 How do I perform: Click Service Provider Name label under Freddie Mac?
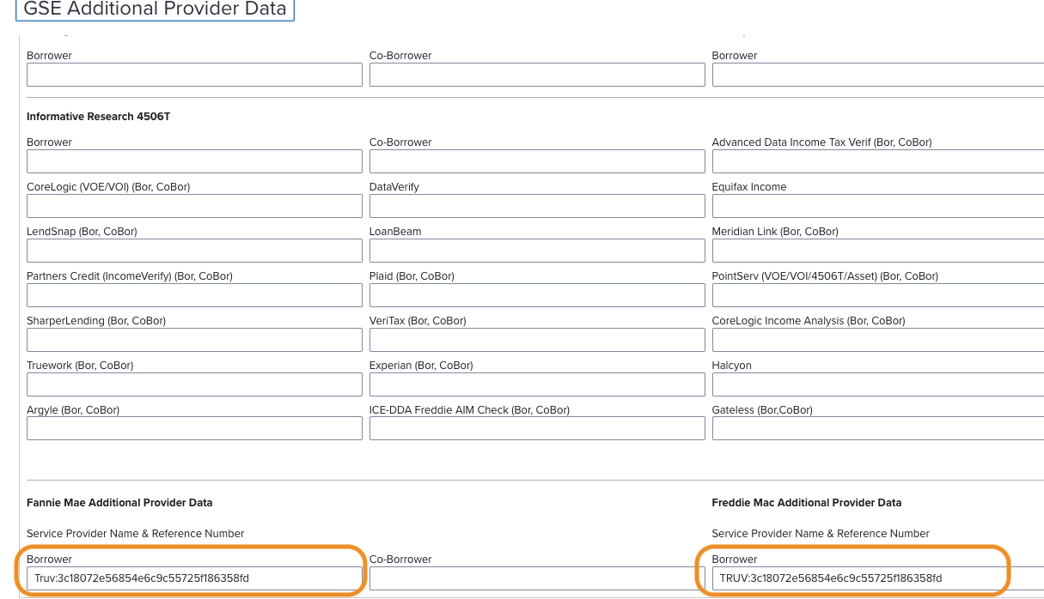[821, 534]
